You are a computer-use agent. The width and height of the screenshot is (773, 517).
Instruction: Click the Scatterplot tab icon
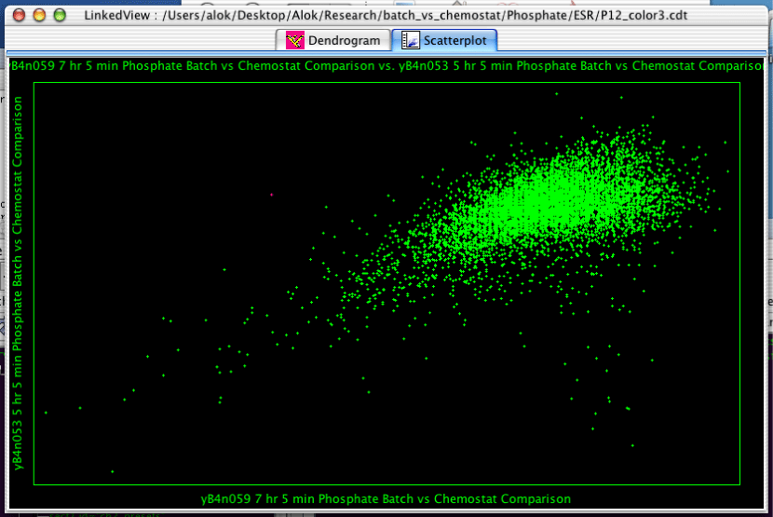click(x=410, y=40)
